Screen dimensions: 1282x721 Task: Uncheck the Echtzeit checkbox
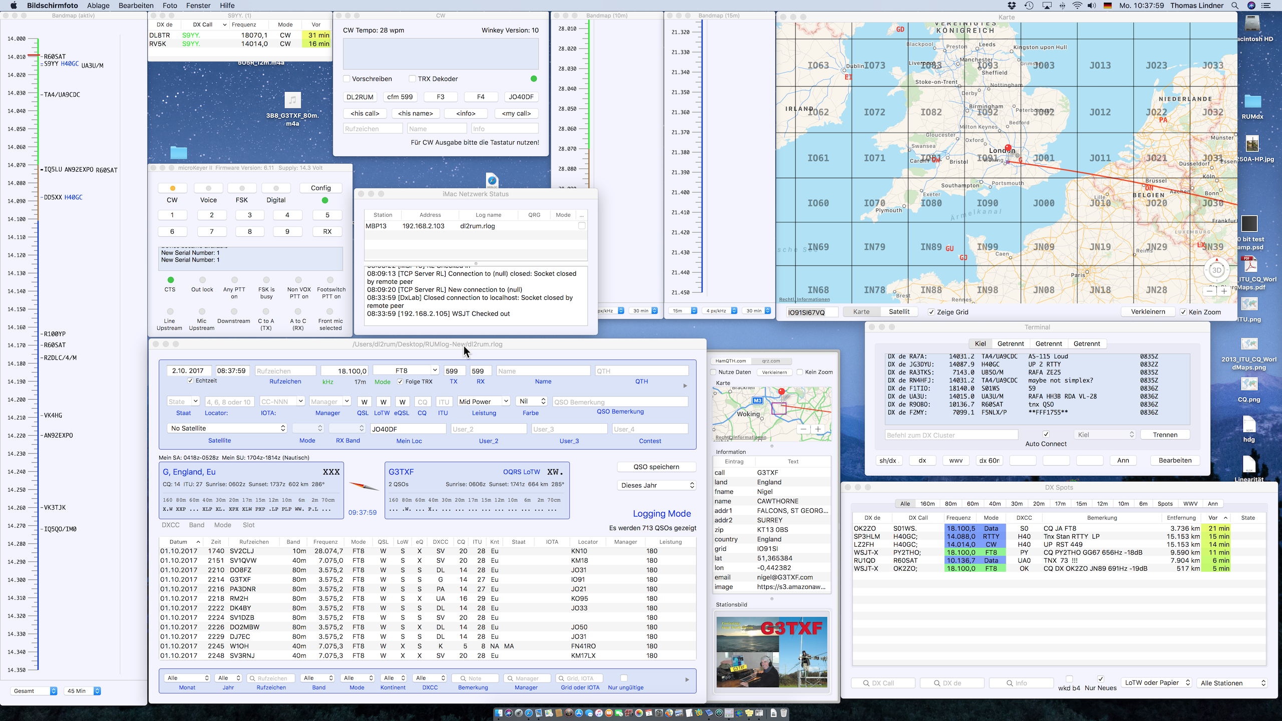(190, 381)
